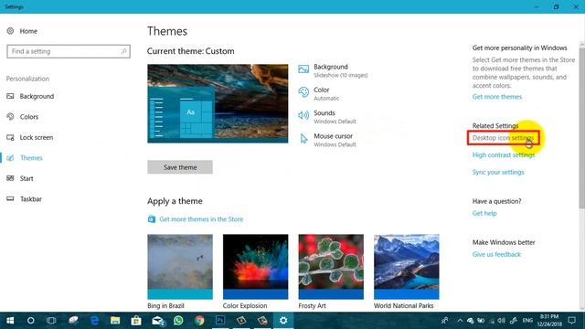
Task: Open Colors personalization page
Action: 29,117
